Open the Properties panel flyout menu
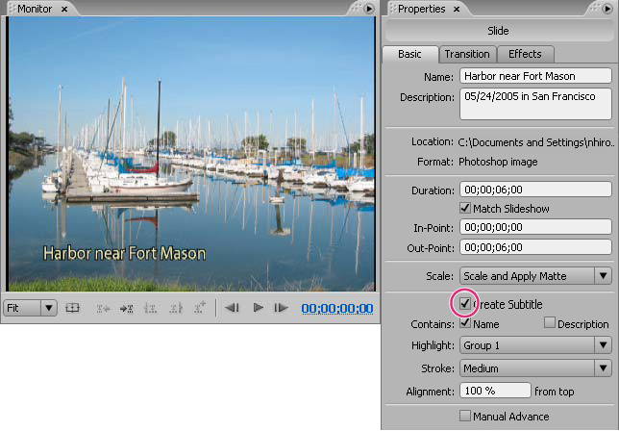The image size is (619, 431). [x=607, y=9]
